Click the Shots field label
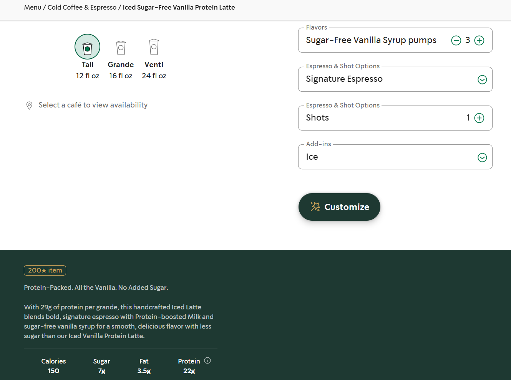This screenshot has height=380, width=511. coord(317,117)
